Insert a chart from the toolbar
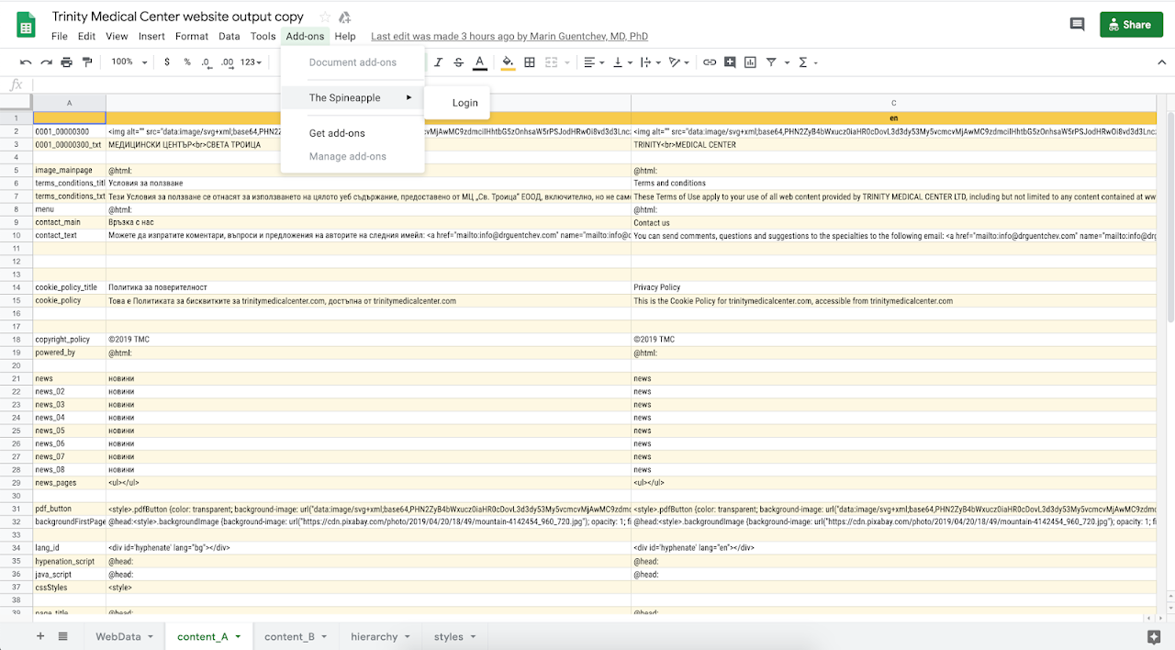 point(750,62)
